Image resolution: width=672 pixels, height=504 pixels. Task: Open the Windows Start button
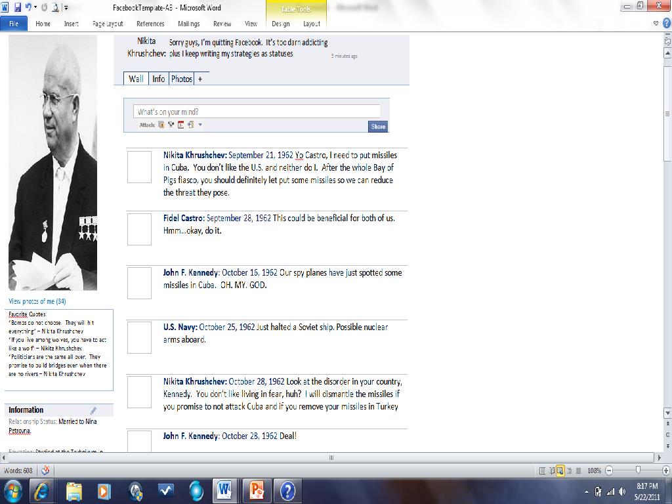point(12,491)
